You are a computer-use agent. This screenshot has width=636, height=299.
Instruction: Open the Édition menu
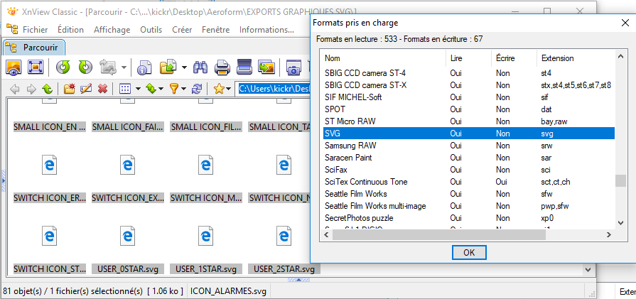click(70, 30)
